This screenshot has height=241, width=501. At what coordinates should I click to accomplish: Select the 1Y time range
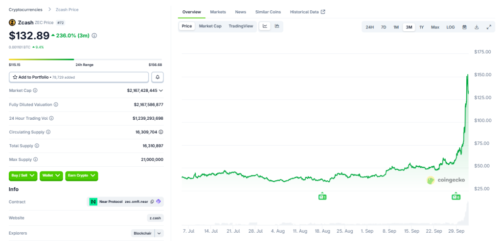[421, 27]
